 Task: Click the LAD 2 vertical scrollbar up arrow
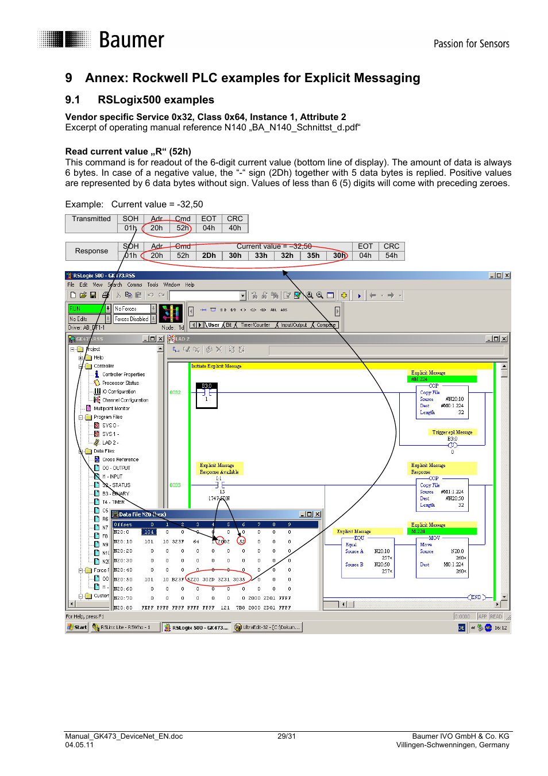click(504, 366)
